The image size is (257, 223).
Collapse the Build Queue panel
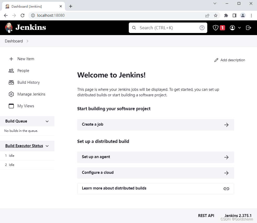tap(47, 121)
